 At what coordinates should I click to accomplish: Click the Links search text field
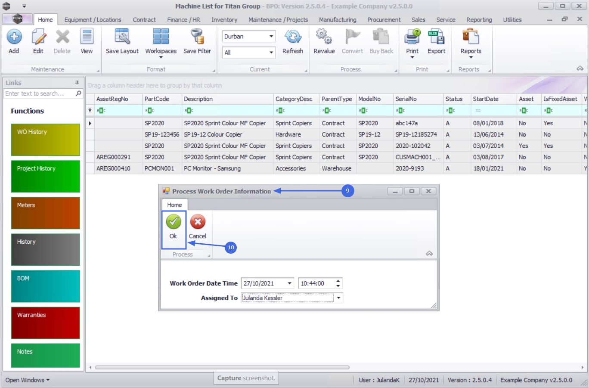[x=39, y=93]
